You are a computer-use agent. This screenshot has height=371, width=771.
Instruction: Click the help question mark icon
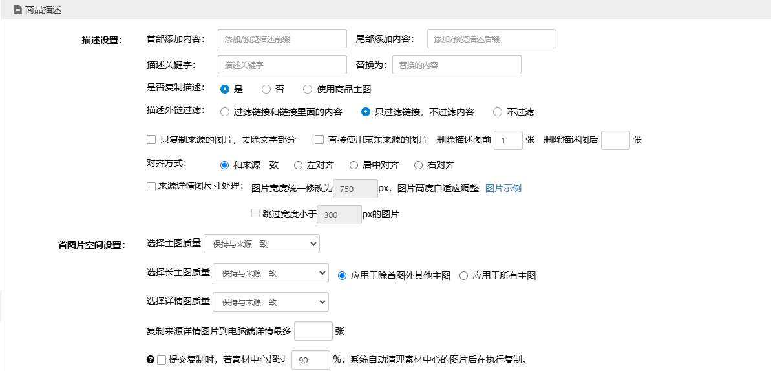(150, 360)
